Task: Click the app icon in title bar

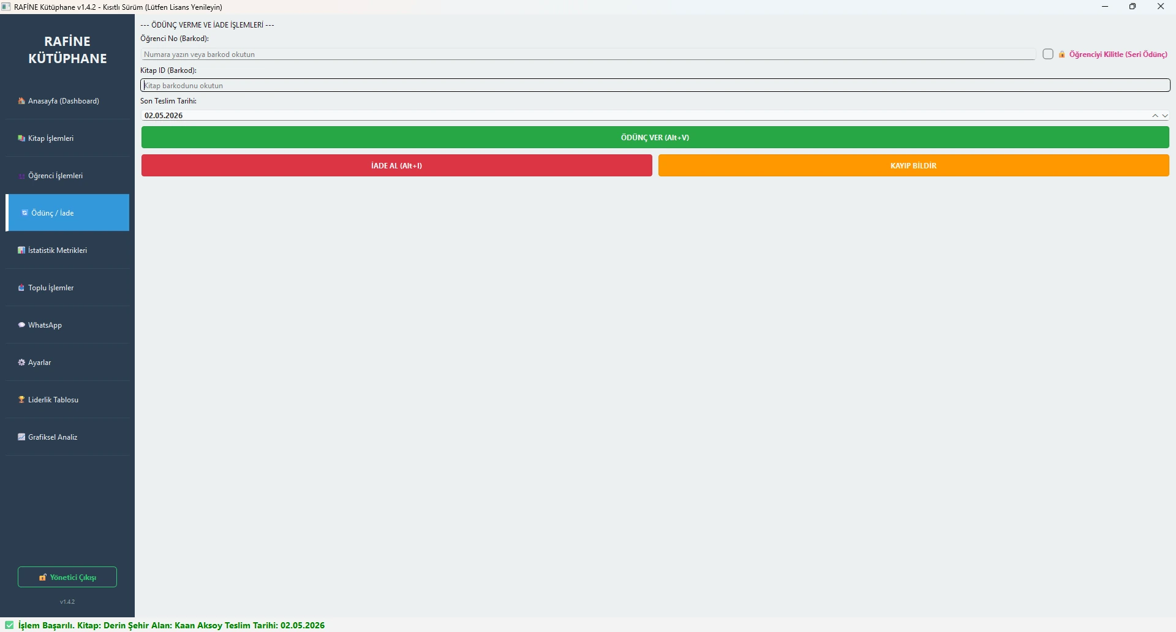Action: [x=6, y=7]
